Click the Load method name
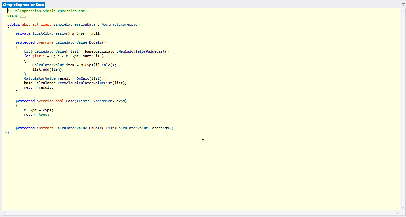406x217 pixels. pyautogui.click(x=70, y=101)
